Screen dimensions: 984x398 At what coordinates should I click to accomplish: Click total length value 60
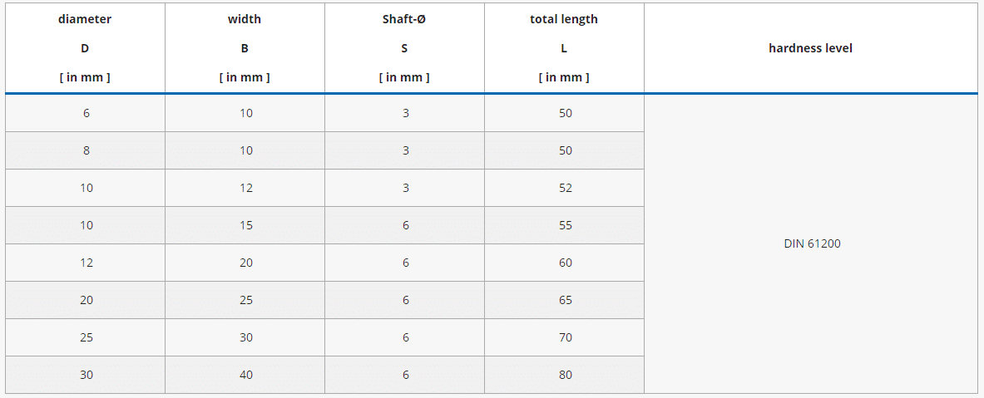[x=566, y=263]
